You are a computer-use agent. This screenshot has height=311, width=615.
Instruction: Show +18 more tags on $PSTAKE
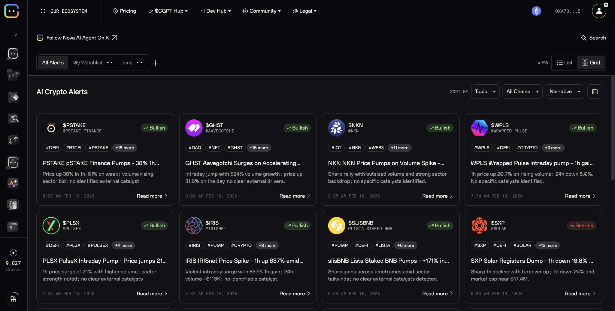(x=125, y=148)
